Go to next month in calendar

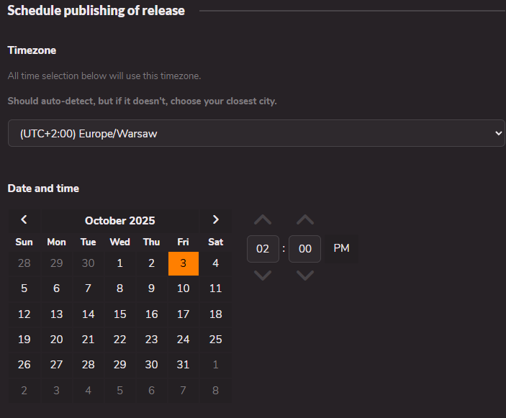(215, 220)
